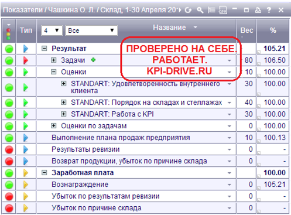Open row menu arrow for Убыток по причине склада
Screen dimensions: 291x215
point(230,209)
